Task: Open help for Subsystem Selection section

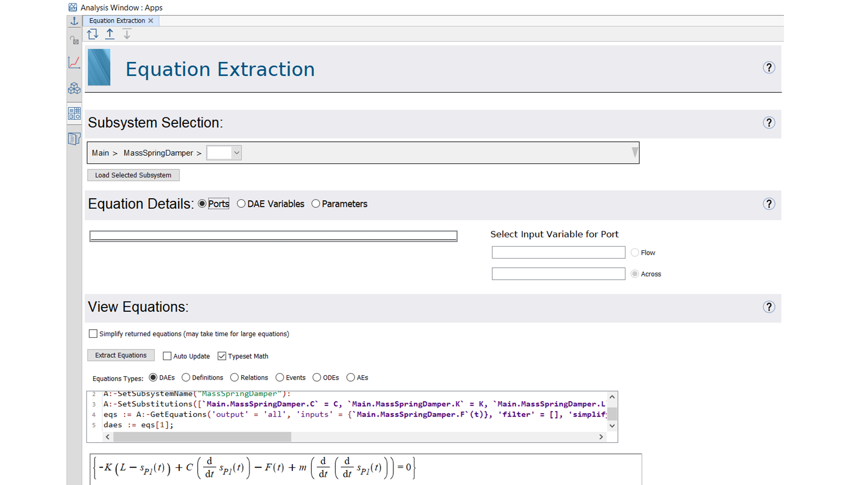Action: (x=769, y=123)
